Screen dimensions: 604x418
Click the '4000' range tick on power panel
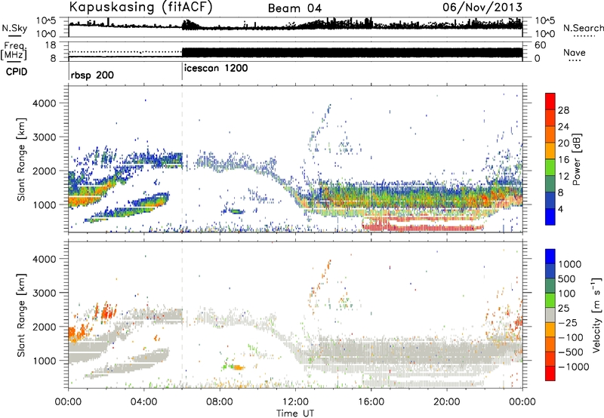(45, 103)
